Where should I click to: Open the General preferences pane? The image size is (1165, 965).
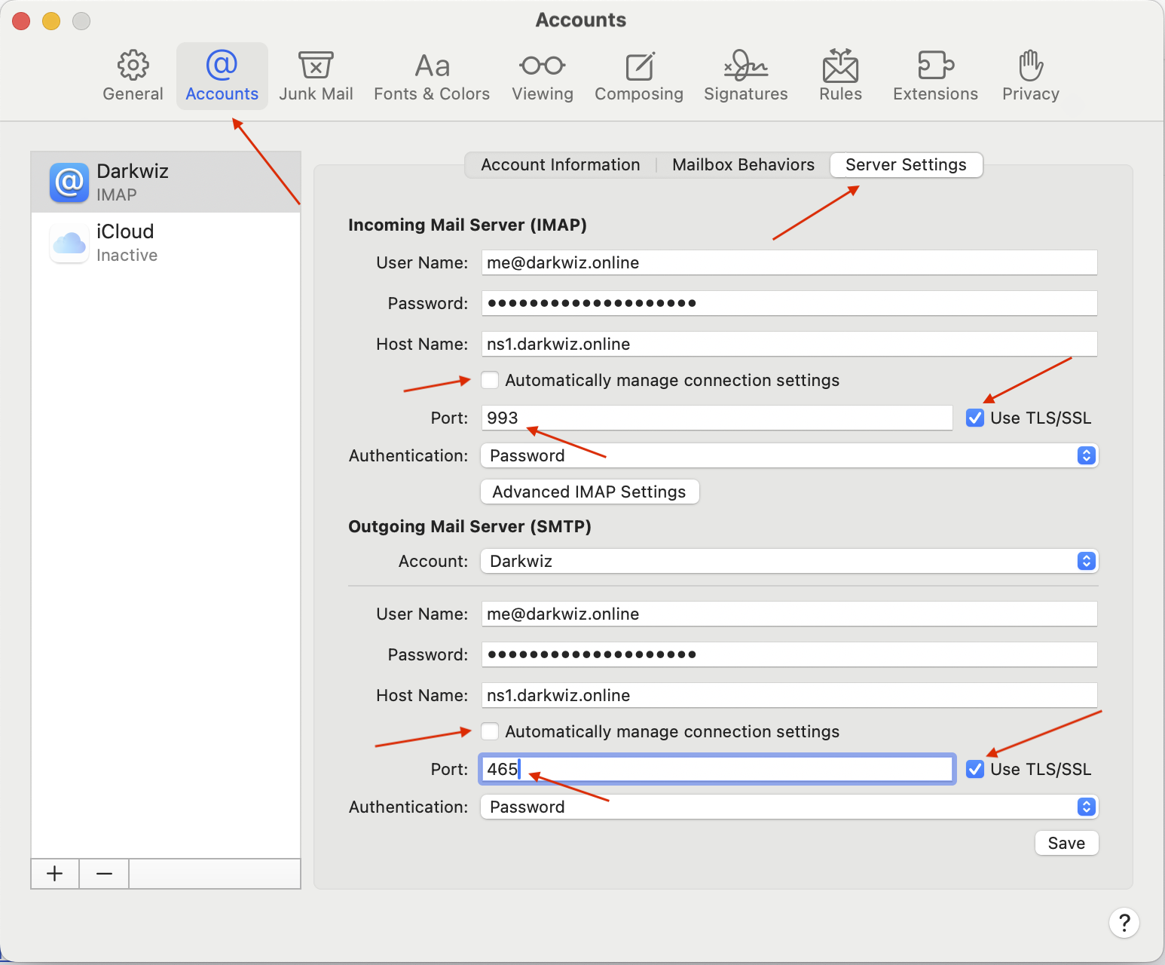click(133, 75)
